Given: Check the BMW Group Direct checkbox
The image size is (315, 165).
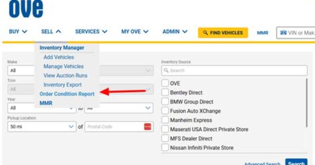Looking at the screenshot, I should point(165,102).
